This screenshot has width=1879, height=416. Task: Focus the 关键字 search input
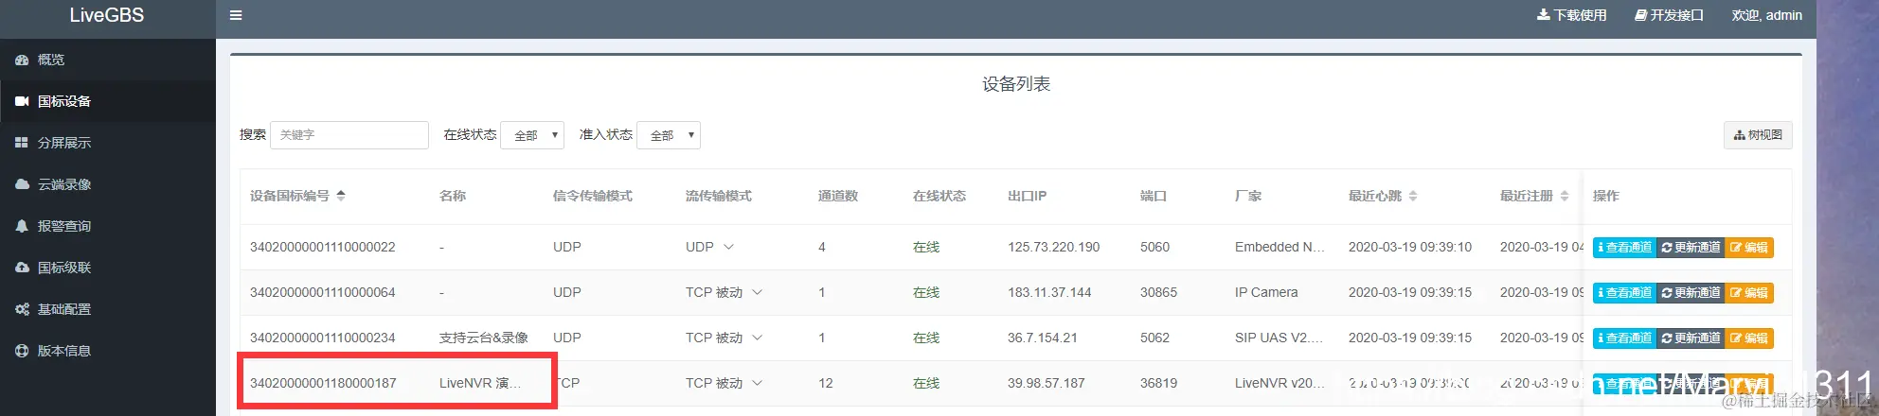349,135
